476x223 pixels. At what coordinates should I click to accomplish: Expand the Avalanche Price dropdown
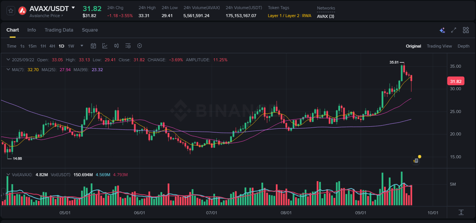click(x=43, y=16)
